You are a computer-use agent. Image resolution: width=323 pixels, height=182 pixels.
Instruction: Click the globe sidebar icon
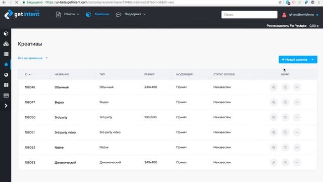(x=6, y=75)
